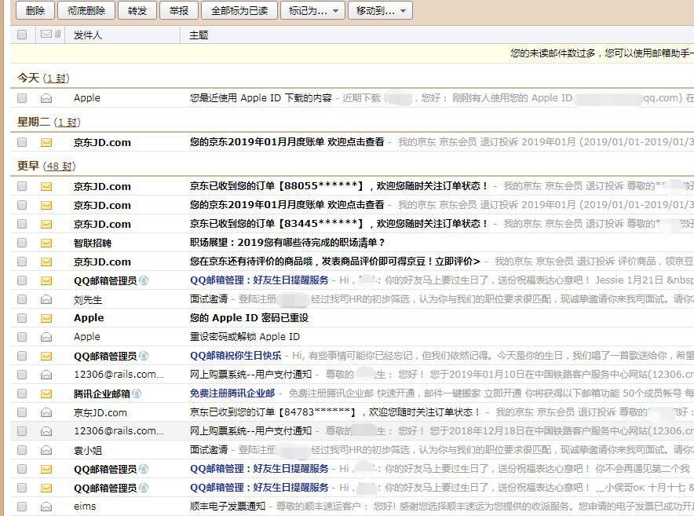This screenshot has width=694, height=516.
Task: Click the badge icon next to 腾讯企业邮箱
Action: click(137, 393)
